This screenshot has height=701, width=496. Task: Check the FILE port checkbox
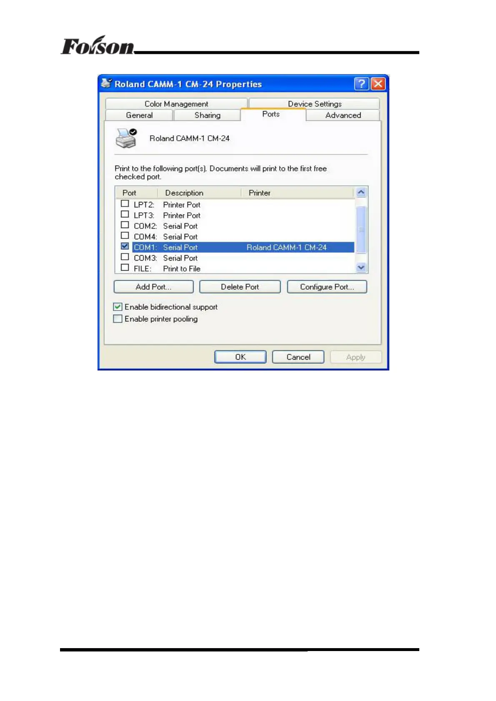click(125, 268)
